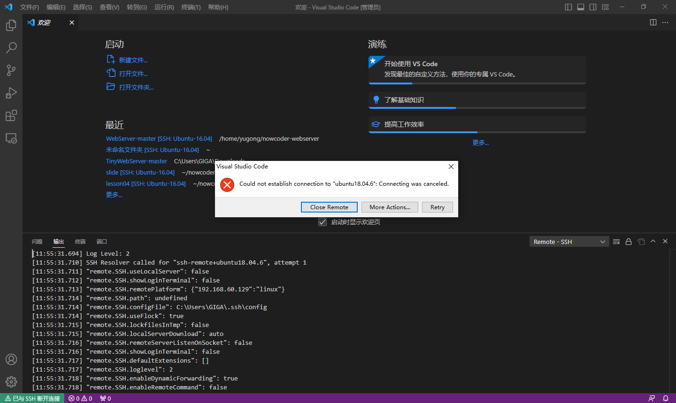Open the Accounts menu icon

(11, 359)
